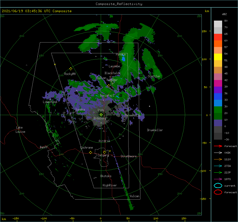Click the dBZ legend heading
Viewport: 238px width, 222px height.
coord(224,14)
